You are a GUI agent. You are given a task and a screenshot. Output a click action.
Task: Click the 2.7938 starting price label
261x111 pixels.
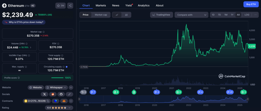tap(84, 67)
